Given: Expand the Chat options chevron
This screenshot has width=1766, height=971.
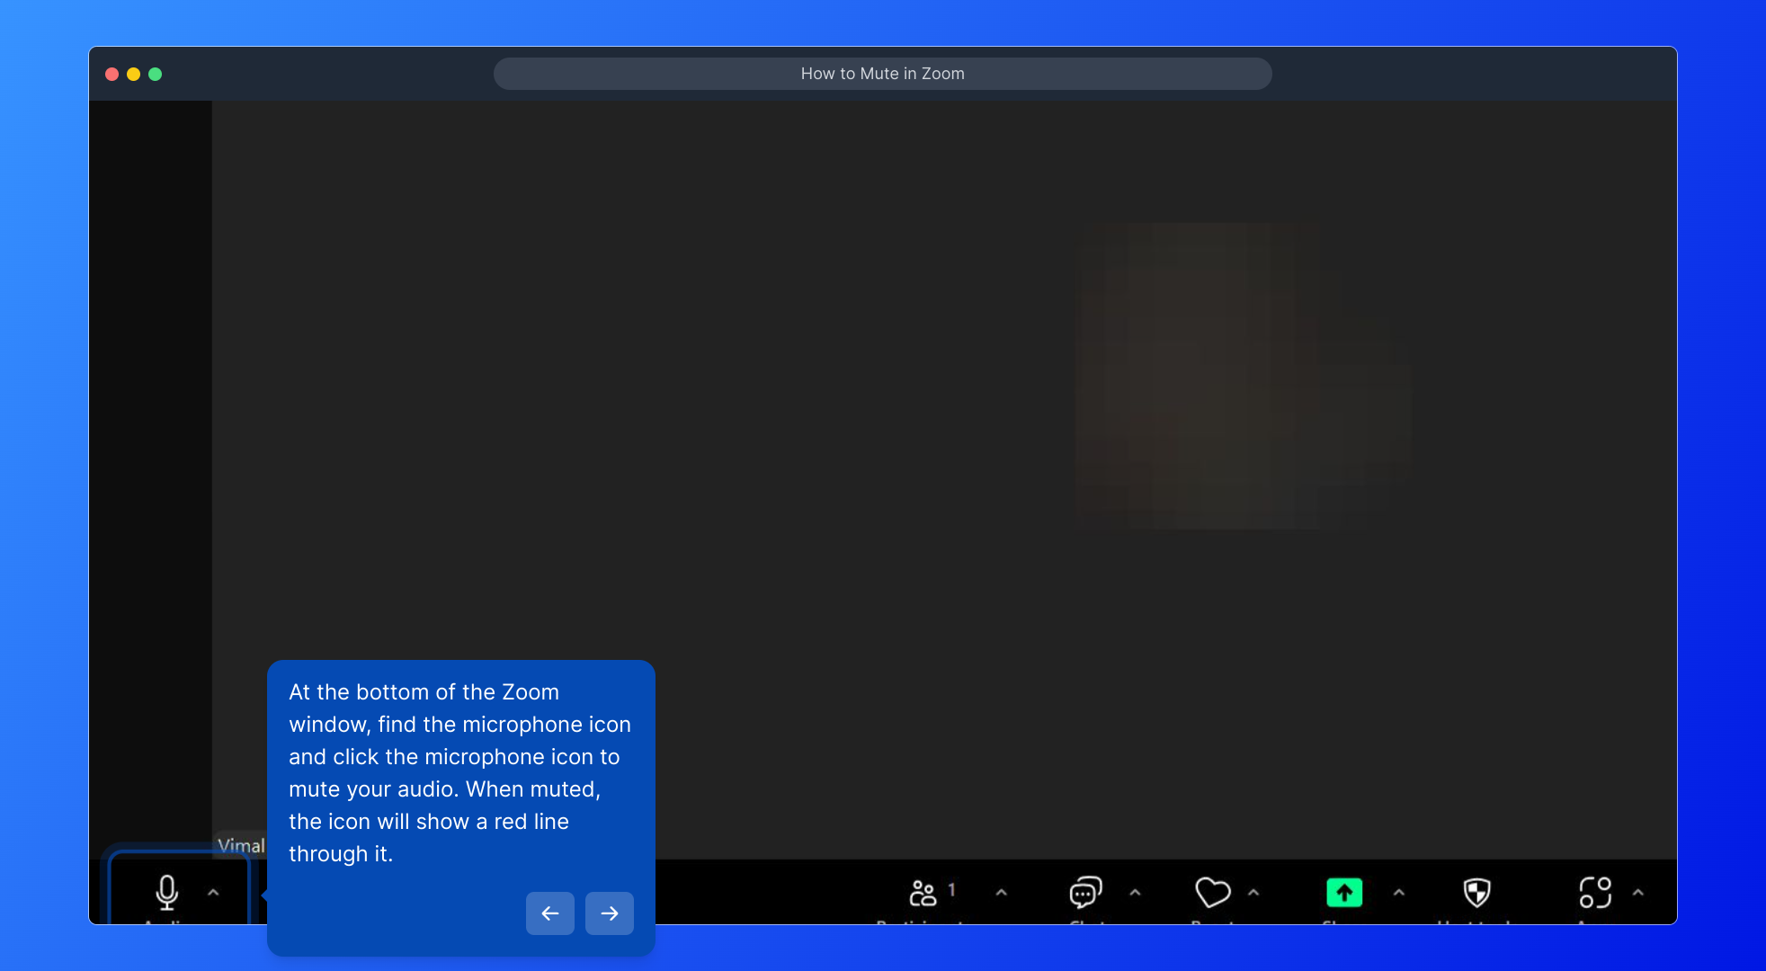Looking at the screenshot, I should tap(1135, 893).
